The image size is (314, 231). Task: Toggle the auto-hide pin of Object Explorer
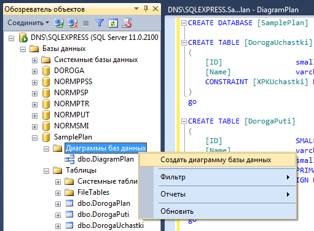pos(146,9)
